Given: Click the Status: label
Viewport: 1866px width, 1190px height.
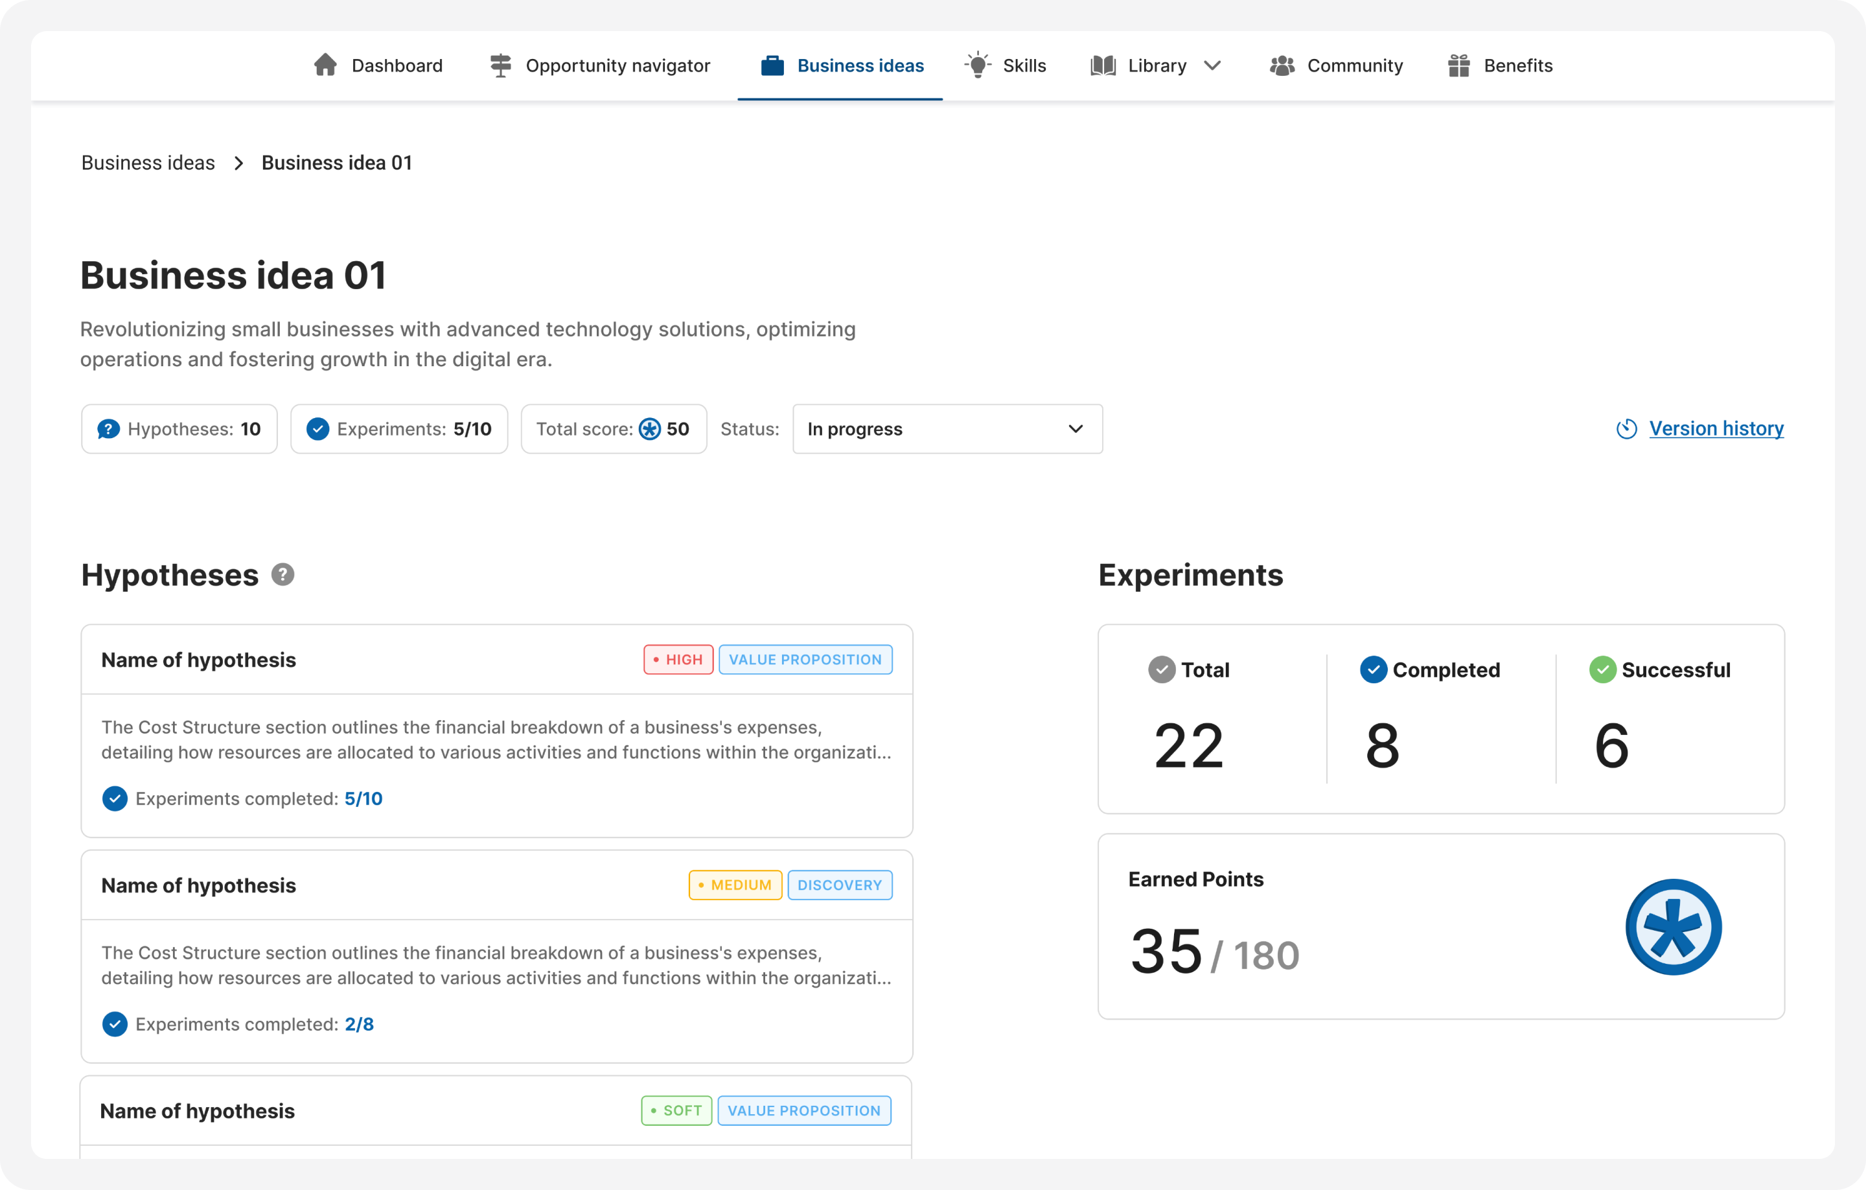Looking at the screenshot, I should coord(750,428).
